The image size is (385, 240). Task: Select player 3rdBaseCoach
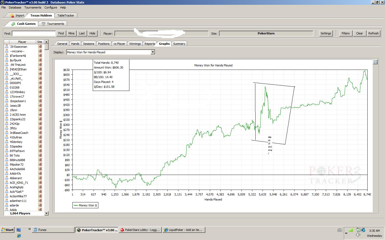click(19, 133)
